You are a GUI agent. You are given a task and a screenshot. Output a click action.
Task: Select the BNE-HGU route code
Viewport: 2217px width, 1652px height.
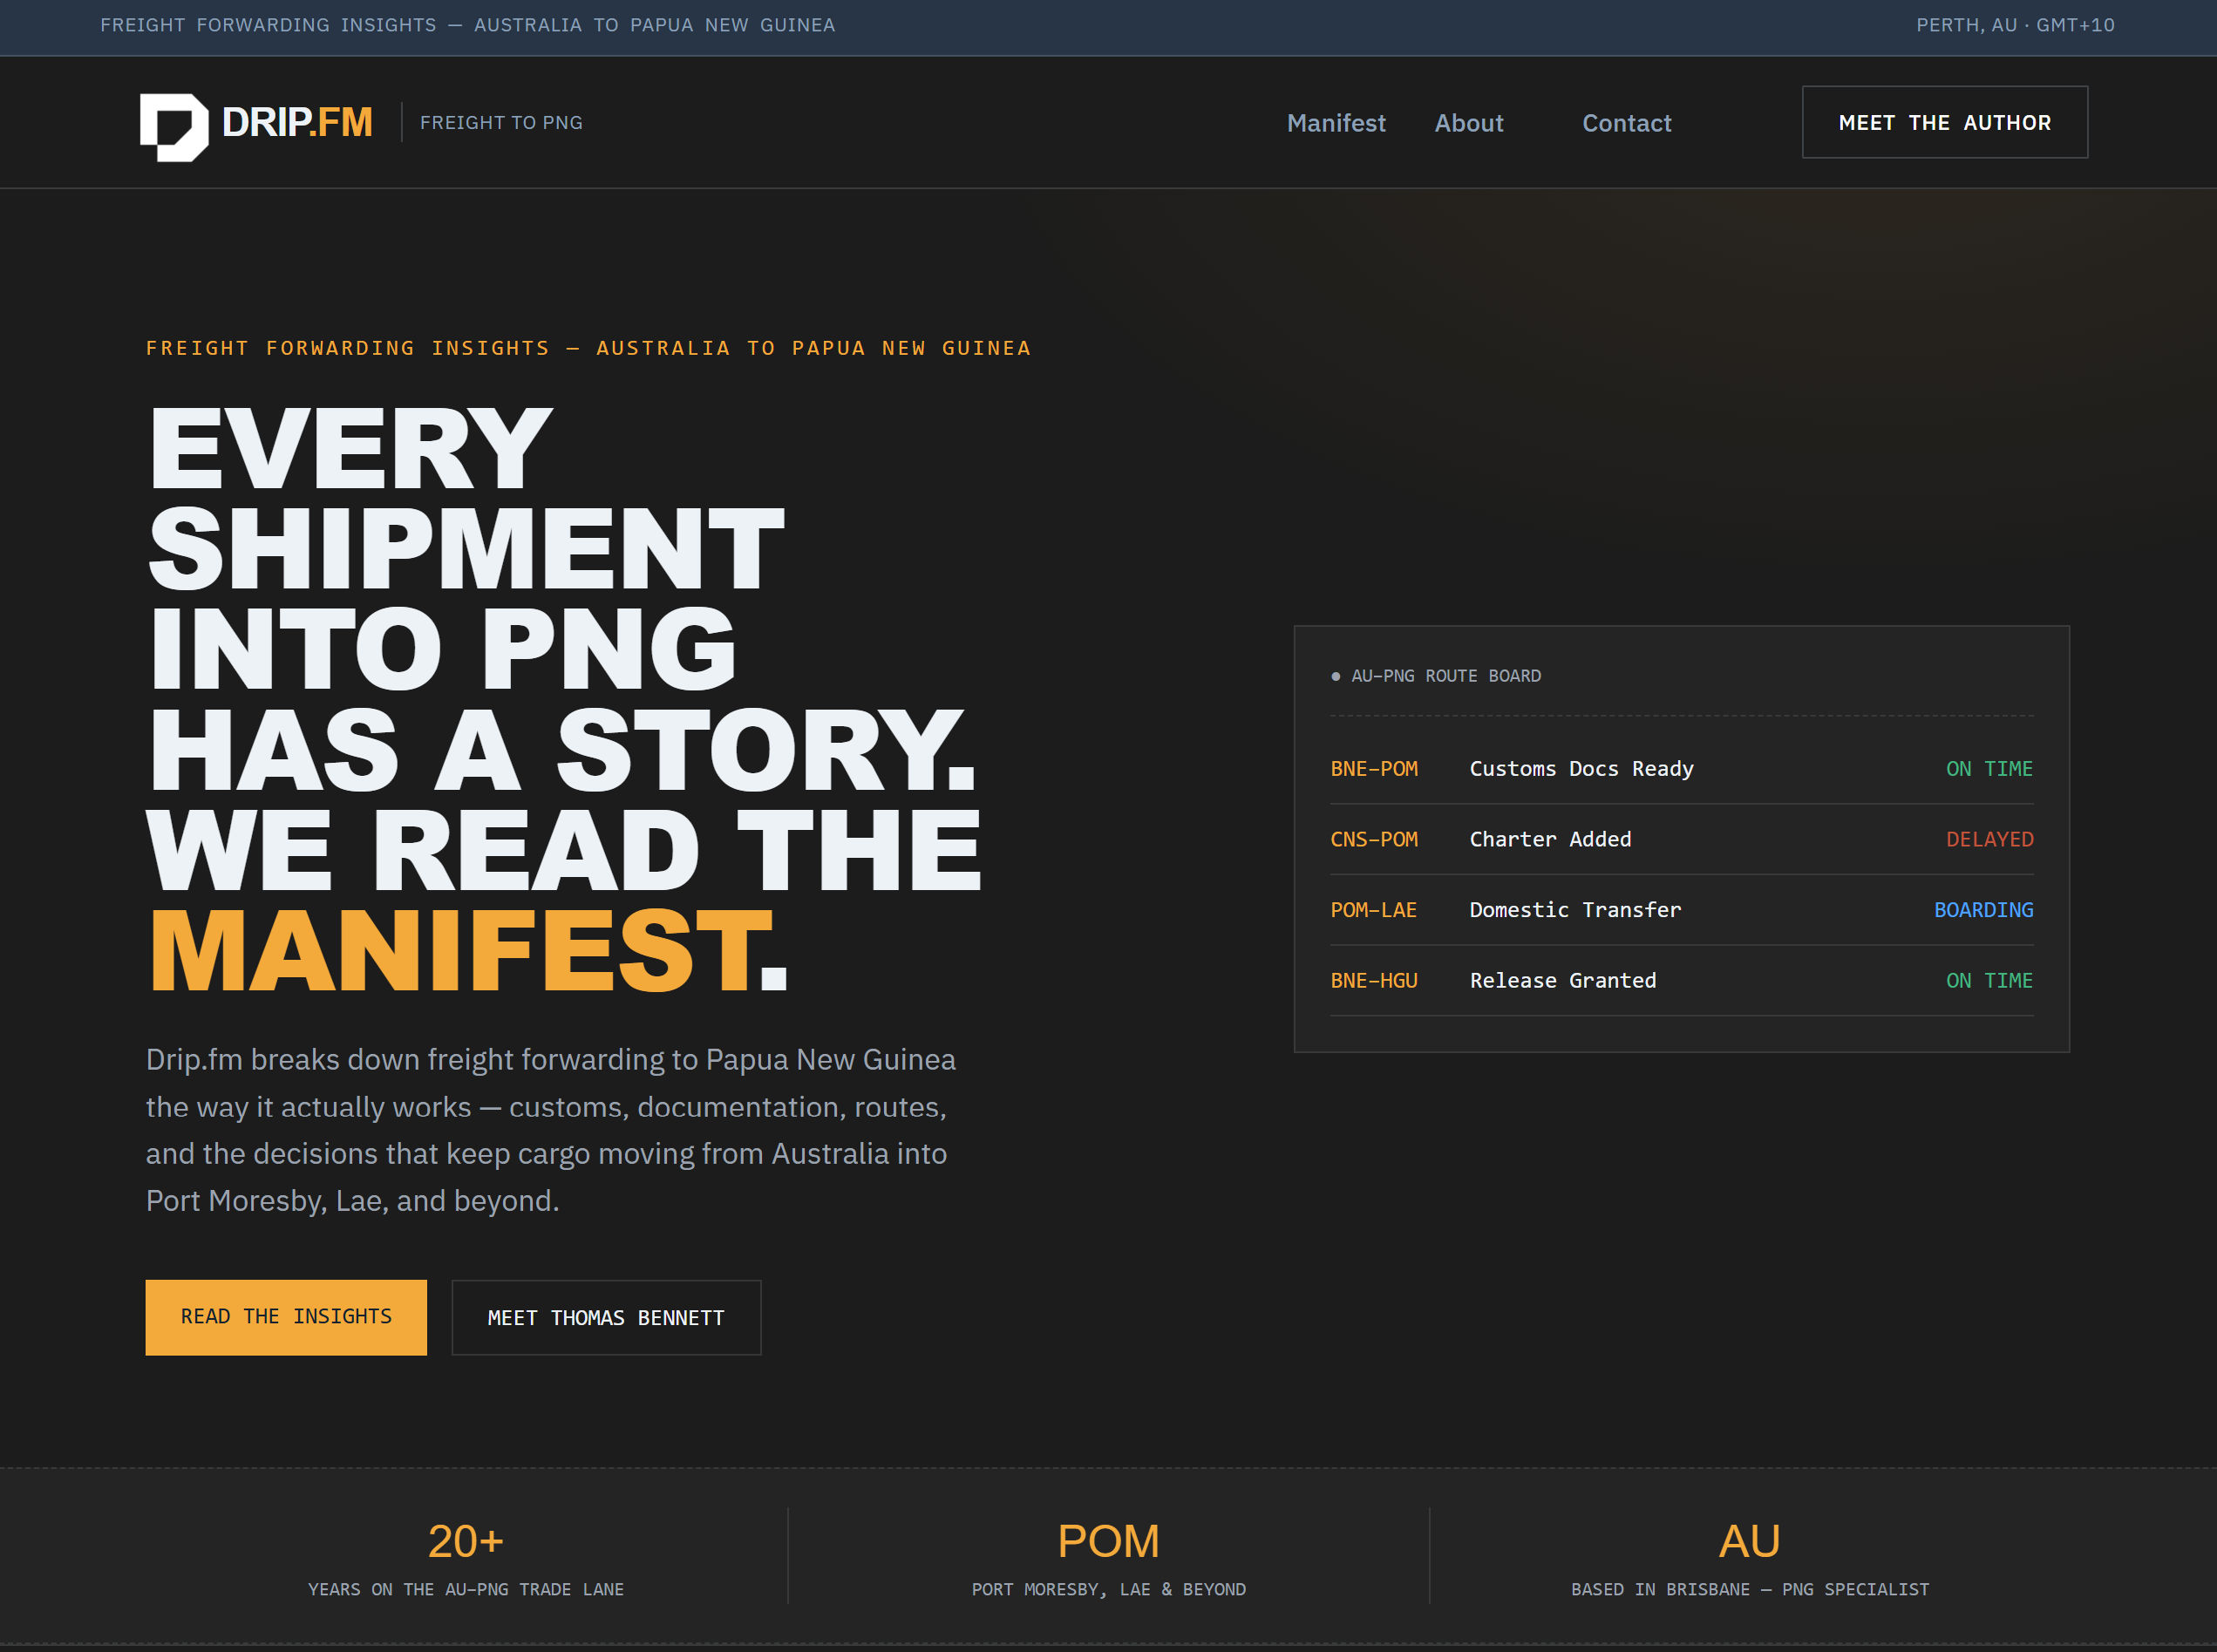pos(1374,981)
